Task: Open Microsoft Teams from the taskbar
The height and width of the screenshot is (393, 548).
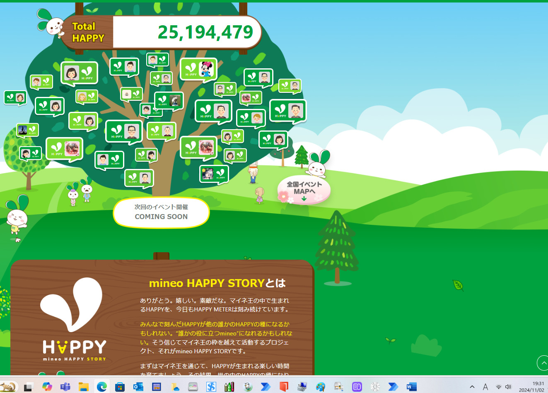Action: click(65, 387)
